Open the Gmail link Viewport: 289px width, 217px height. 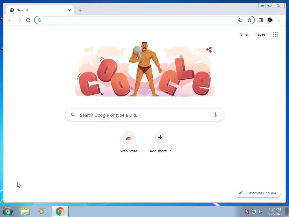[244, 34]
